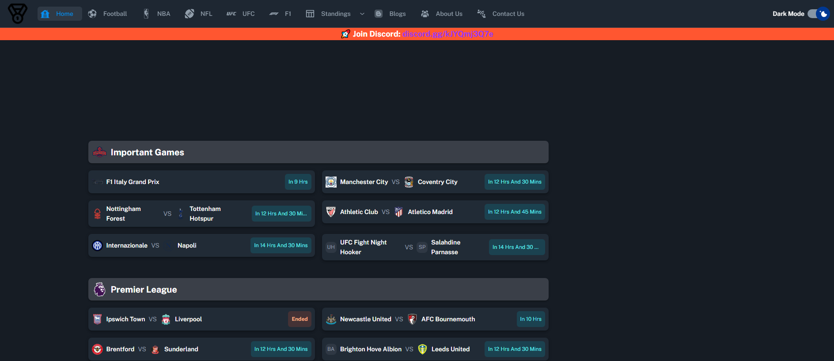Click the site logo medal icon
Image resolution: width=834 pixels, height=361 pixels.
[x=18, y=14]
